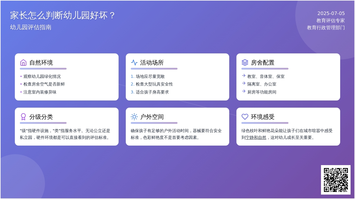Click the arrow icon before 厨房等功能房间
Image resolution: width=355 pixels, height=199 pixels.
tap(244, 91)
